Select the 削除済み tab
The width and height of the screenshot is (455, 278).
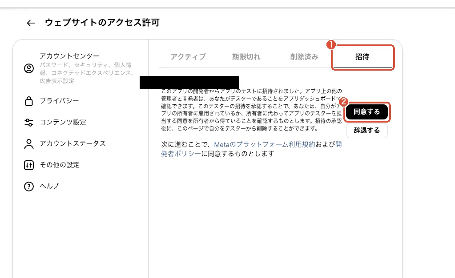coord(304,56)
